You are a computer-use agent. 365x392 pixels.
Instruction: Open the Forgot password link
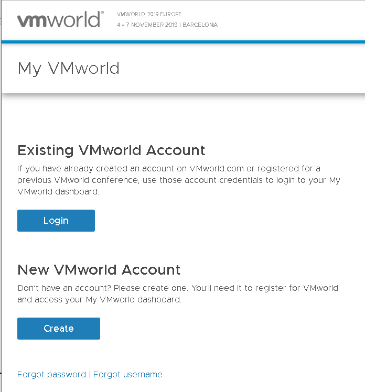(51, 374)
